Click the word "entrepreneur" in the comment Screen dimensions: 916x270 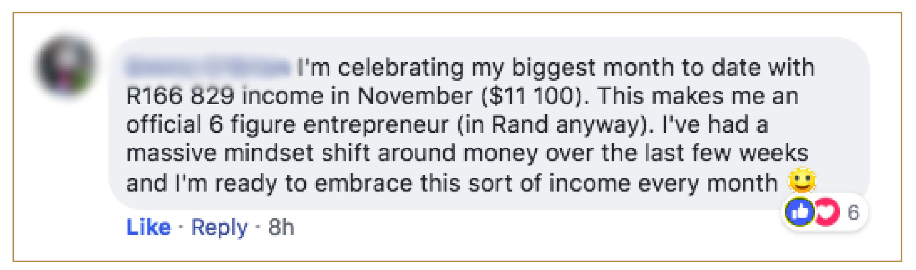click(x=376, y=125)
